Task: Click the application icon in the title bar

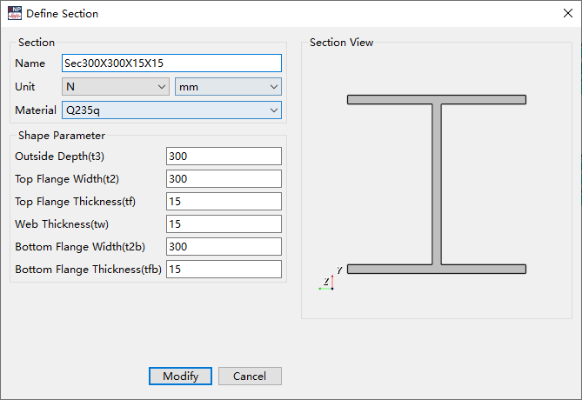Action: [x=13, y=13]
